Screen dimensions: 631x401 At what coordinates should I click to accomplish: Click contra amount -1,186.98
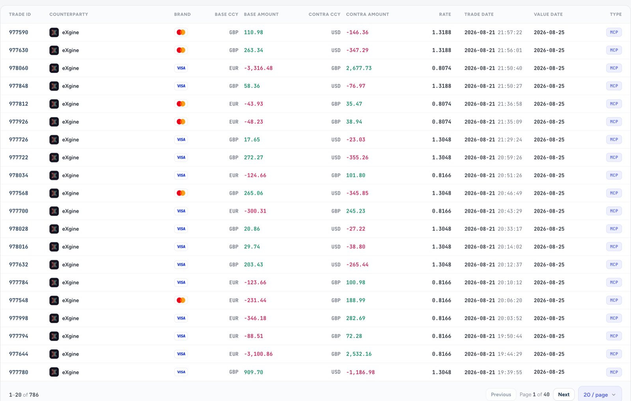[360, 372]
